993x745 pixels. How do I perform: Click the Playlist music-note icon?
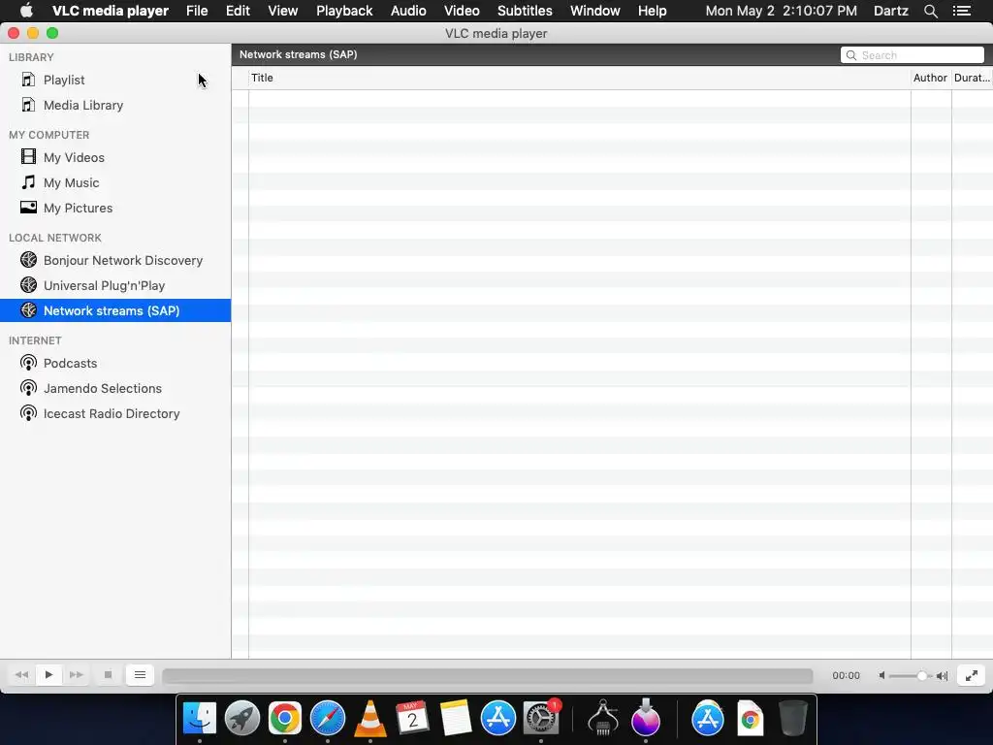point(28,80)
